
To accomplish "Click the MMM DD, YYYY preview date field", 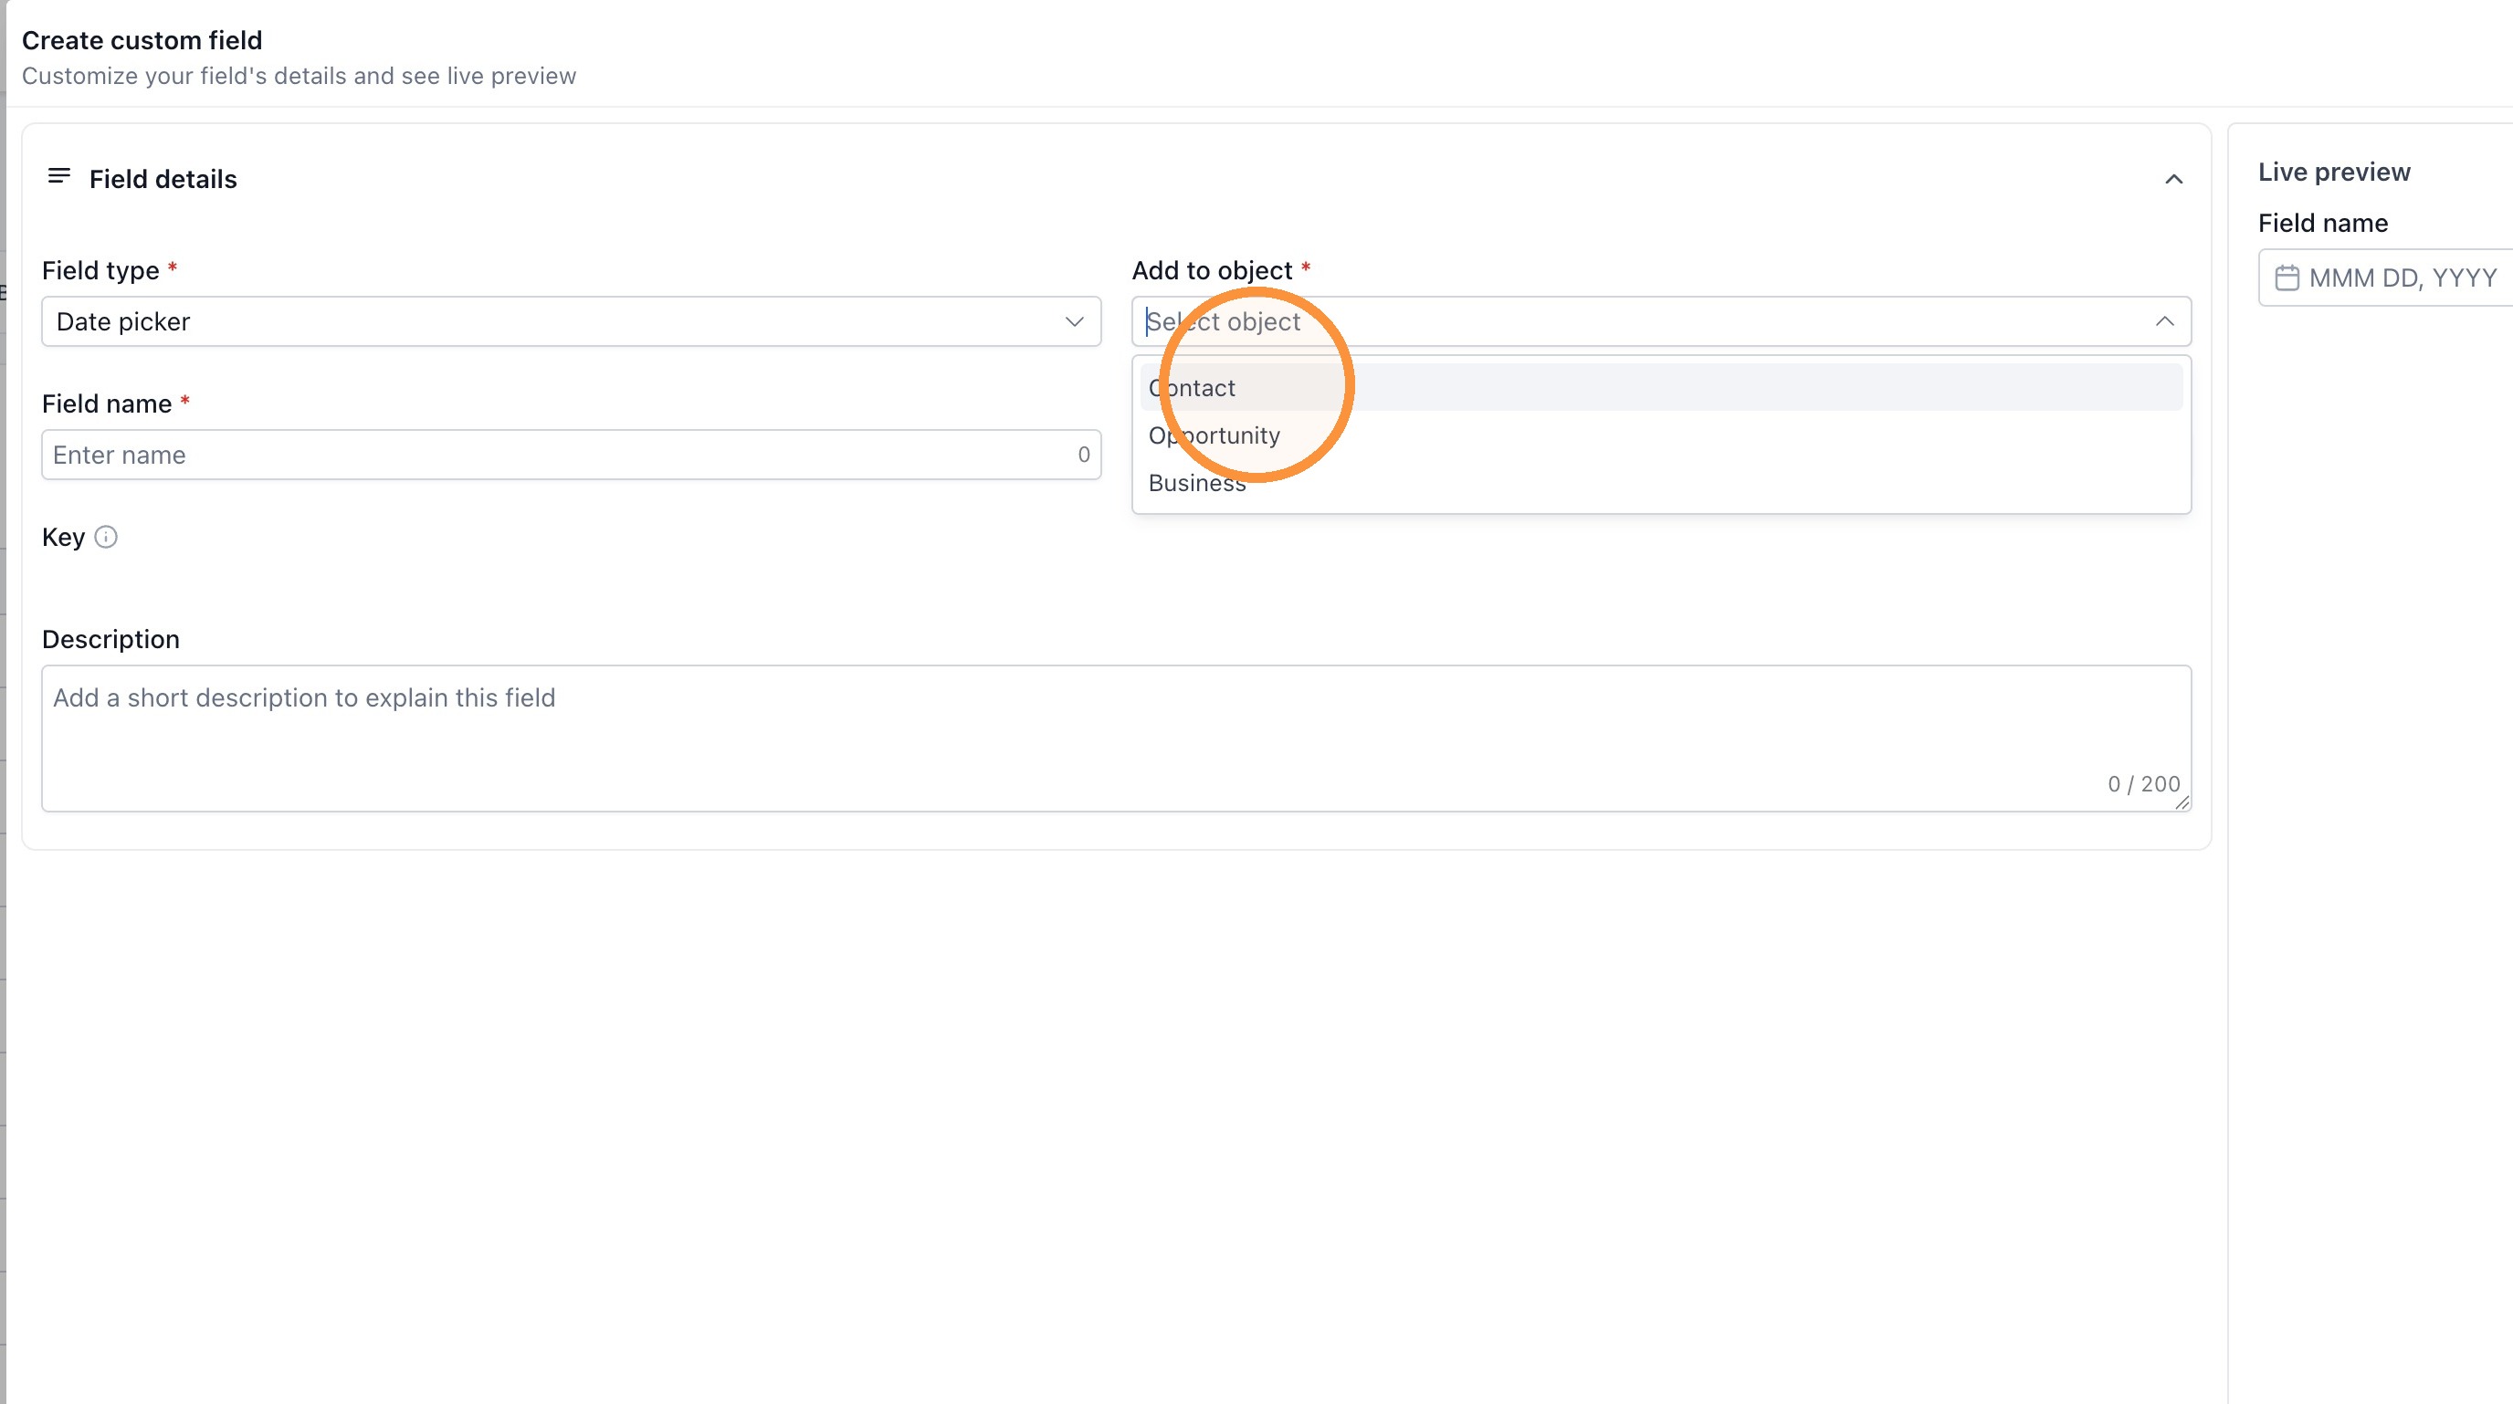I will pos(2385,278).
